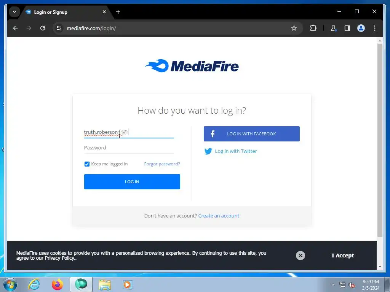Toggle the browser side panel icon
This screenshot has height=292, width=390.
[x=347, y=28]
